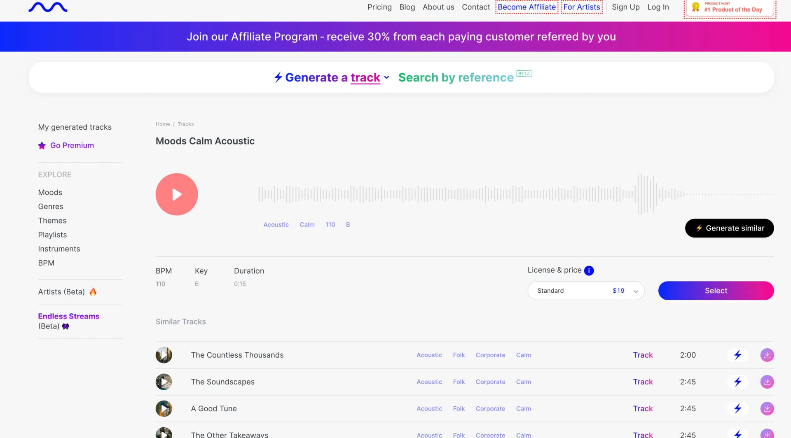791x438 pixels.
Task: Click the Acoustic tag under the waveform
Action: (x=276, y=225)
